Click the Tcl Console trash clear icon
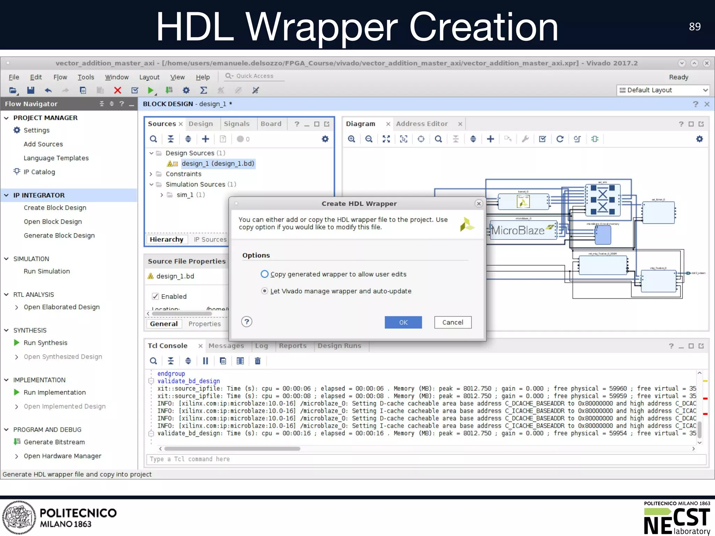The image size is (715, 536). (x=258, y=361)
